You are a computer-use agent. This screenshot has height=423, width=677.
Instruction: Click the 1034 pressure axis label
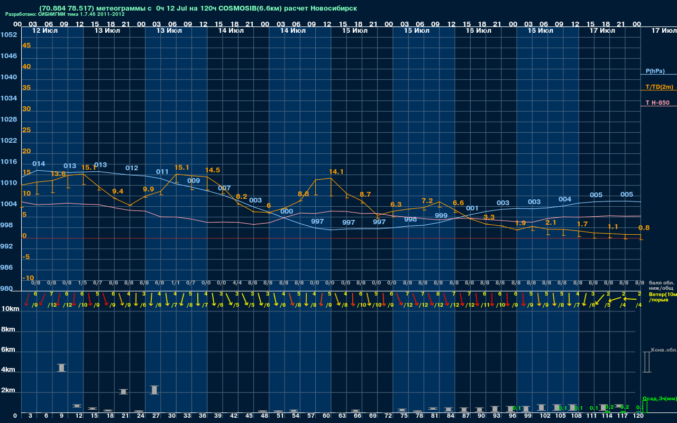[8, 98]
